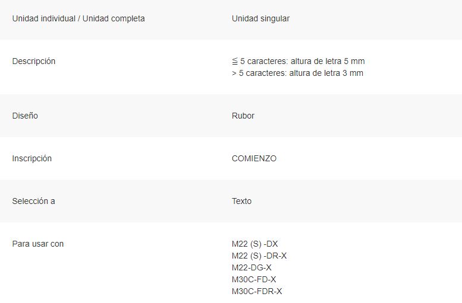Screen dimensions: 462x303
Task: Select the '≦ 5 caracteres: altura de letra 5 mm' line
Action: [298, 61]
